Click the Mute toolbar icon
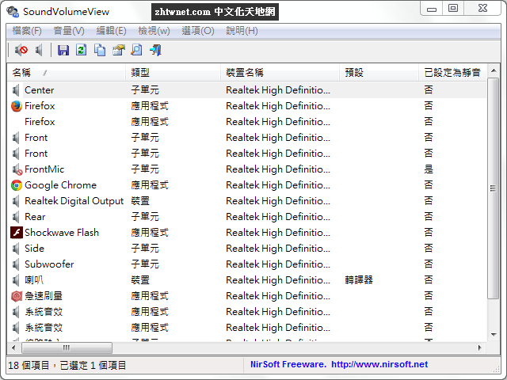The image size is (507, 380). coord(21,50)
